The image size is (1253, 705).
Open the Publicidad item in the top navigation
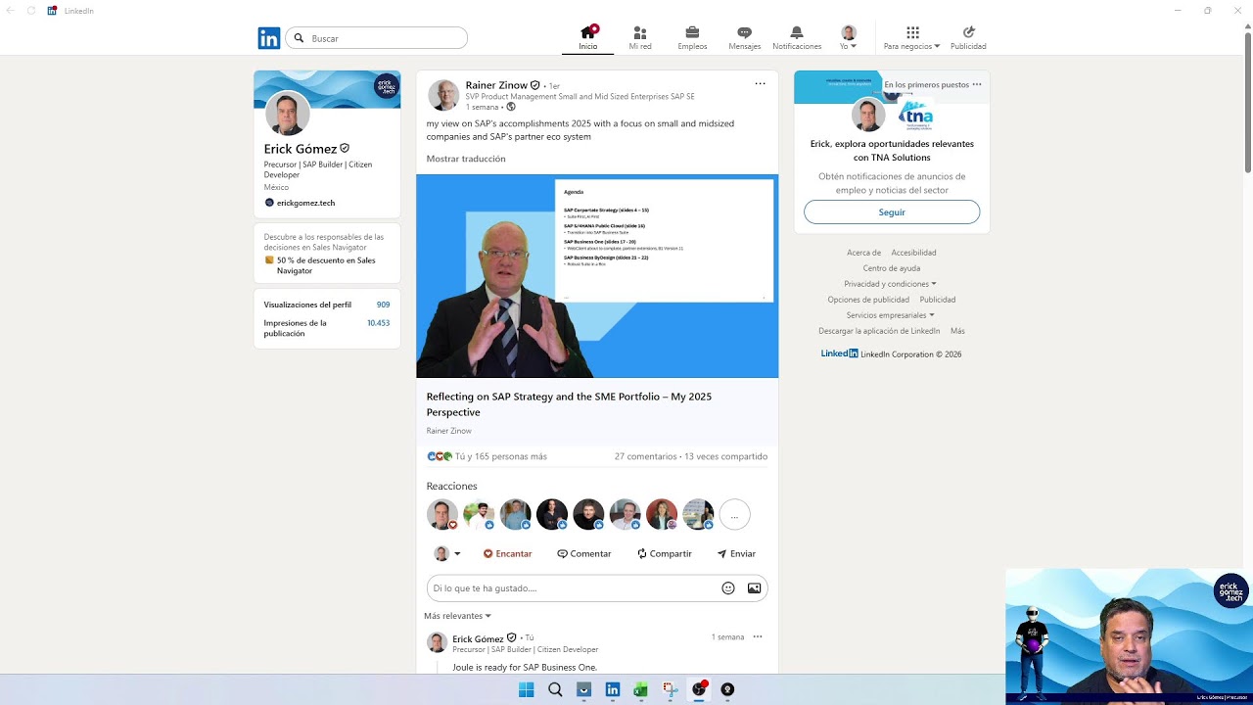pos(968,38)
